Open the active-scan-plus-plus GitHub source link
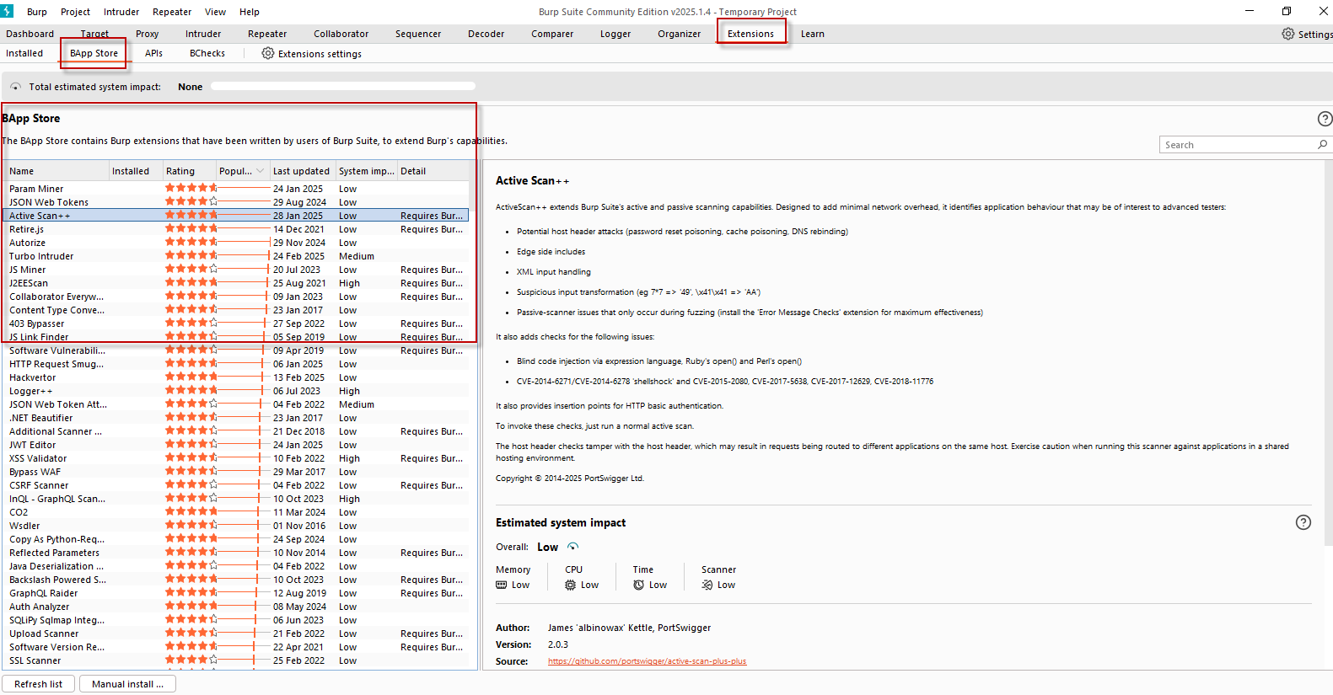The width and height of the screenshot is (1333, 695). tap(647, 661)
